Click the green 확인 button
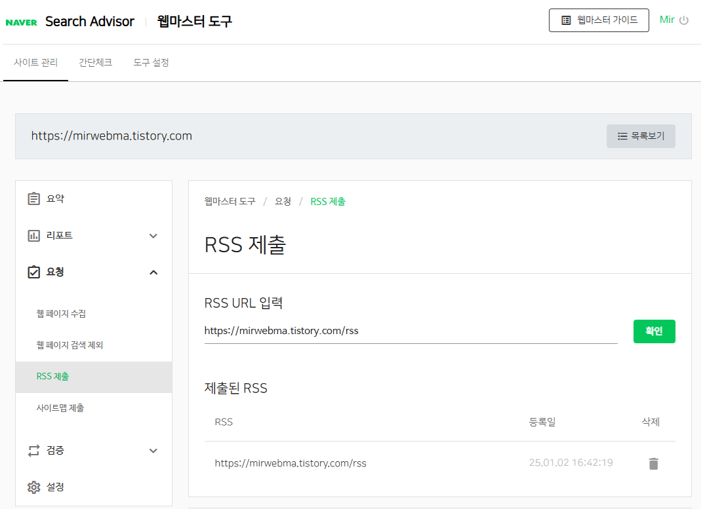701x509 pixels. (654, 331)
